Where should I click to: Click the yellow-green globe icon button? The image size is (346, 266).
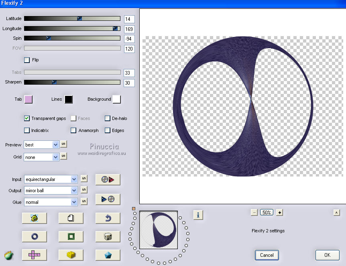pyautogui.click(x=35, y=218)
